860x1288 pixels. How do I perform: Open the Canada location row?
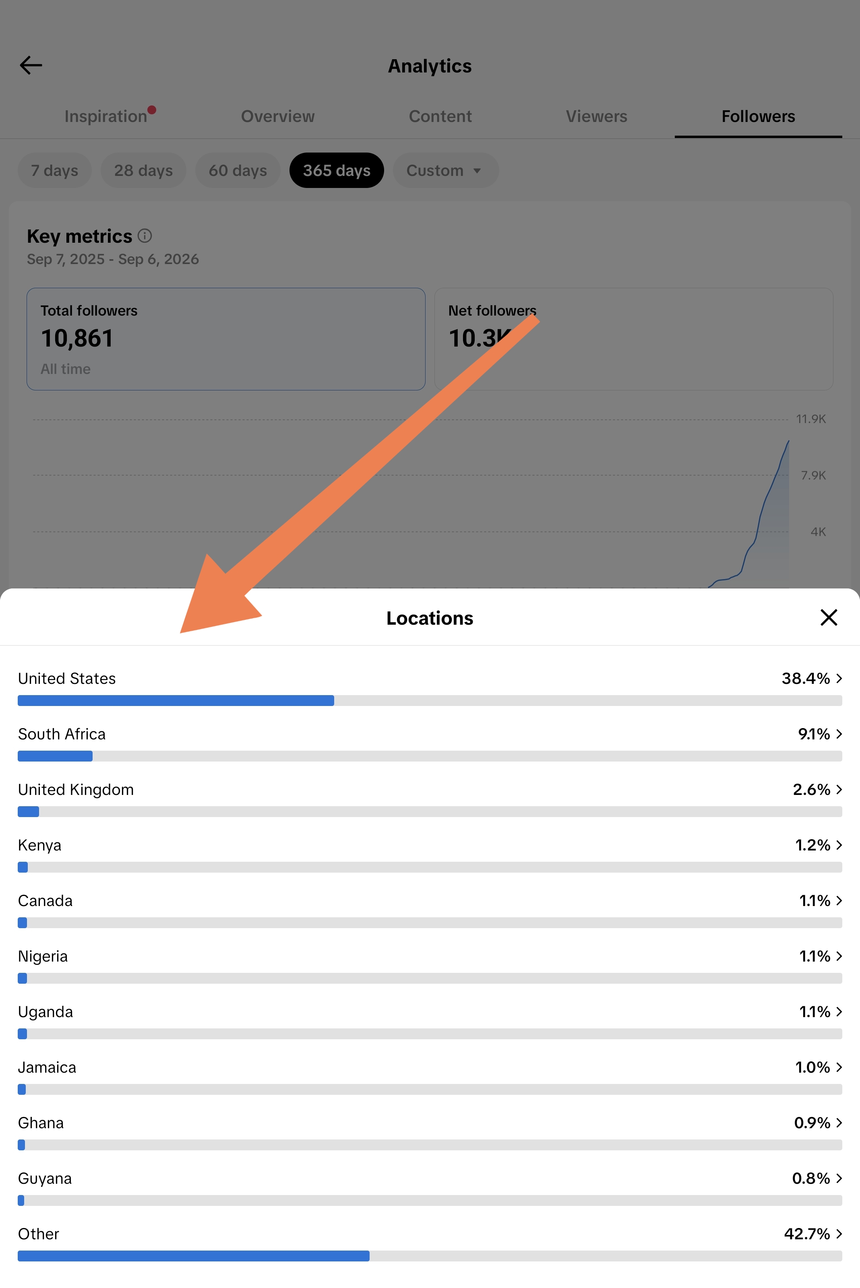[x=430, y=910]
